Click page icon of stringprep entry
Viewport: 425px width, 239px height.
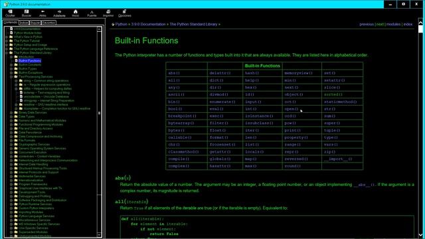[x=21, y=100]
